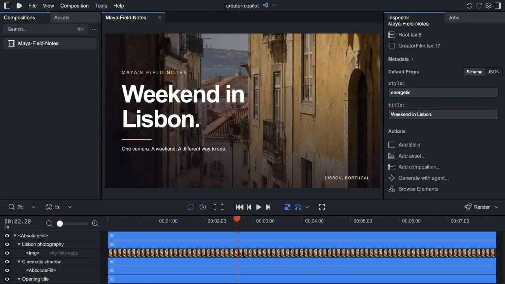Image resolution: width=505 pixels, height=284 pixels.
Task: Click Generate with agent action
Action: pos(419,178)
